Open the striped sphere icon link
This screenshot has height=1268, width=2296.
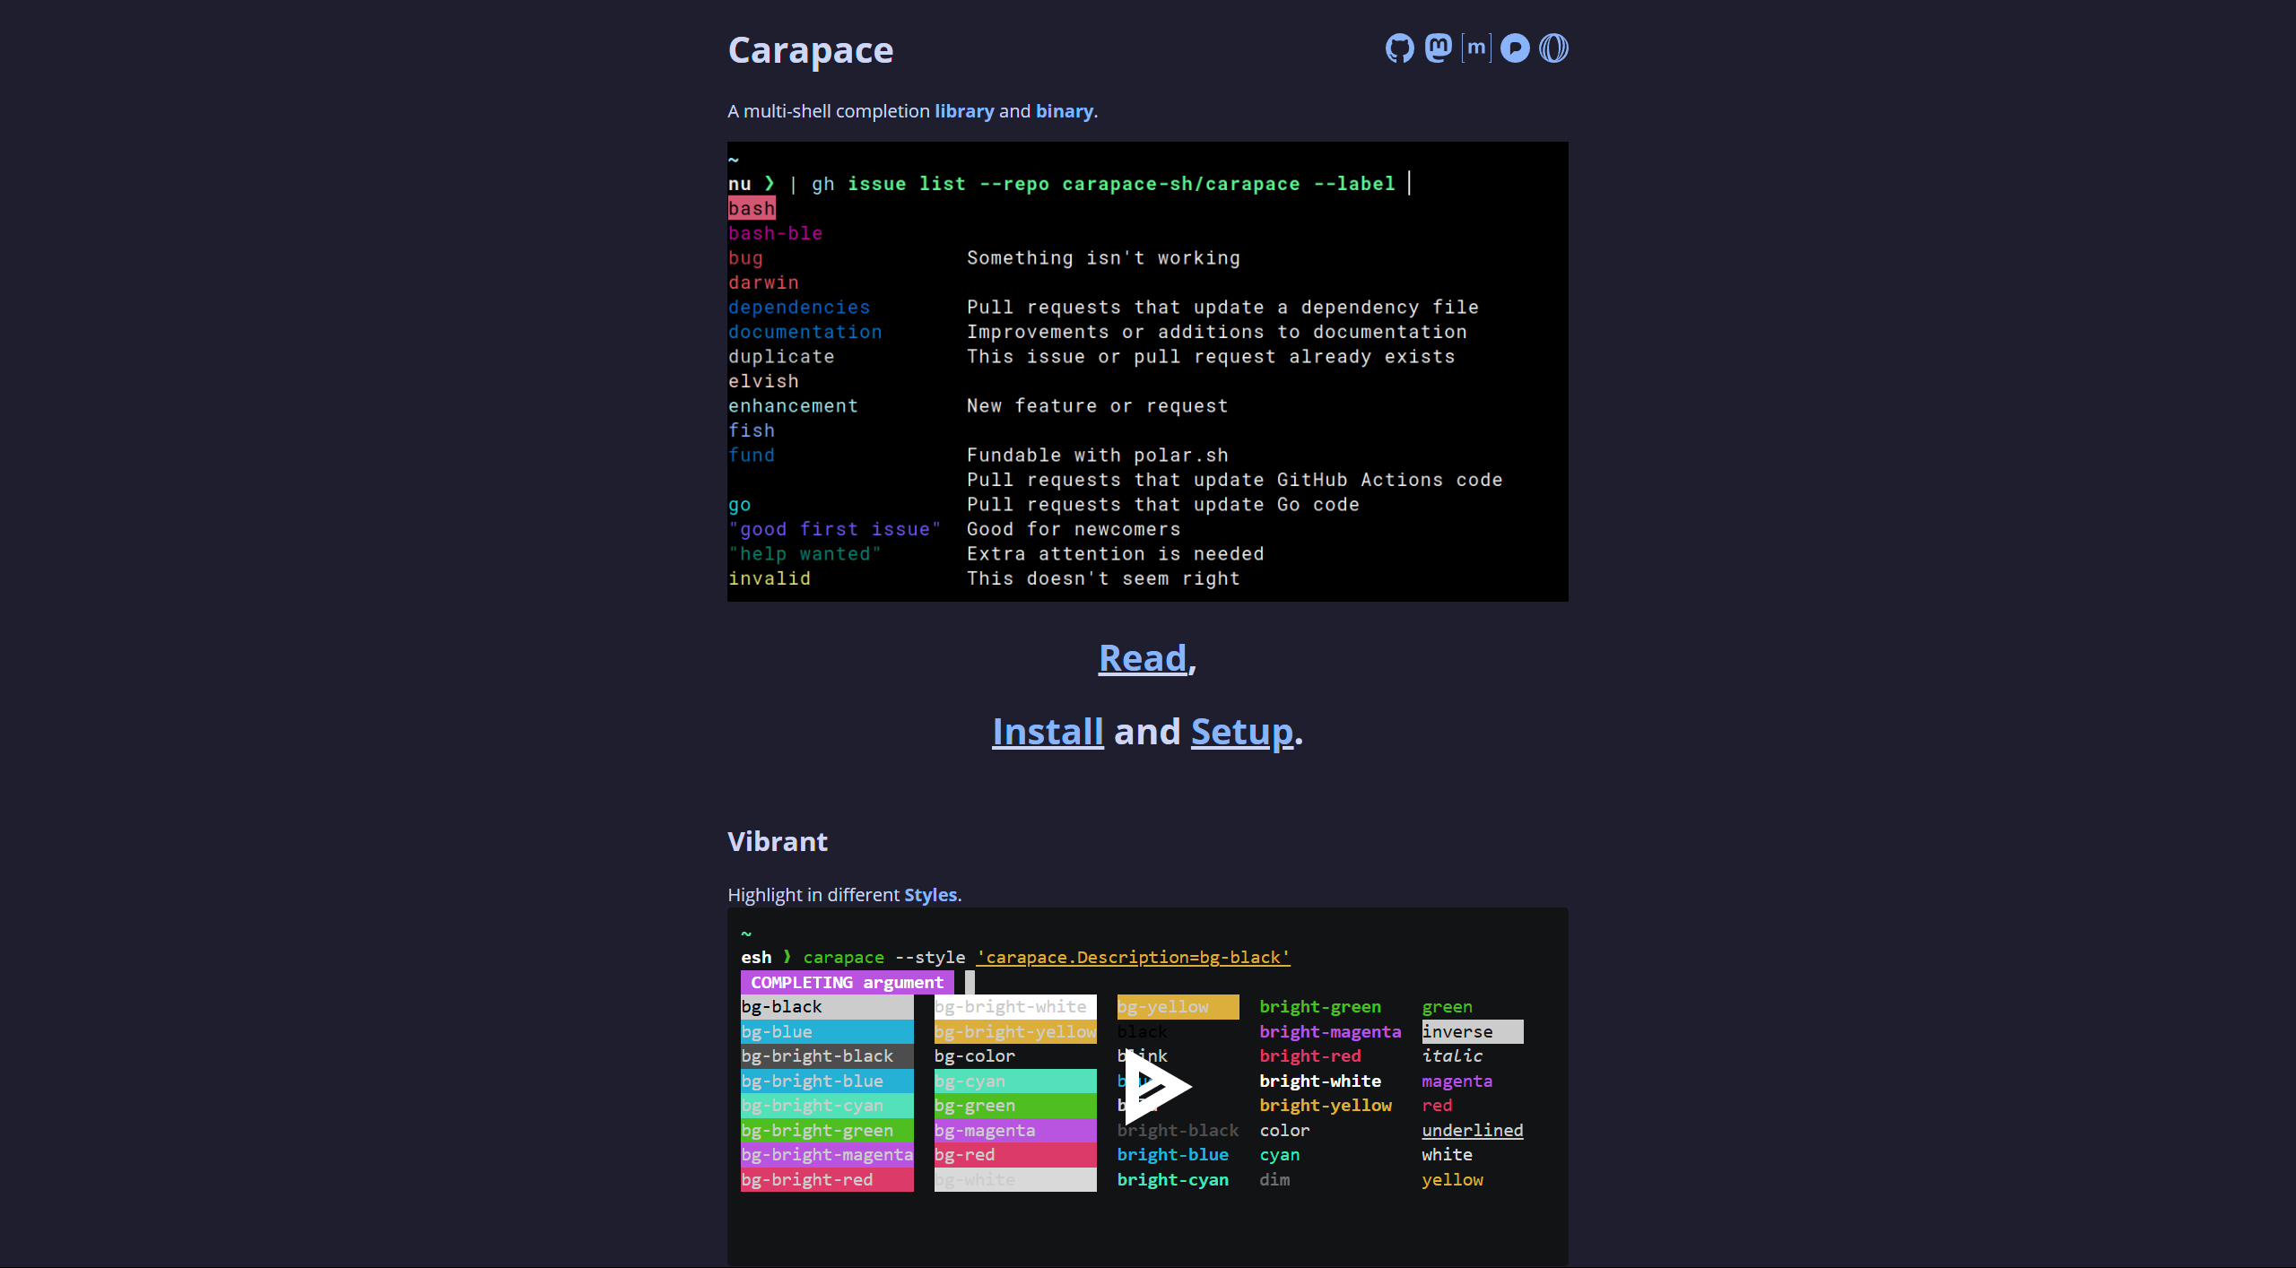click(1553, 48)
